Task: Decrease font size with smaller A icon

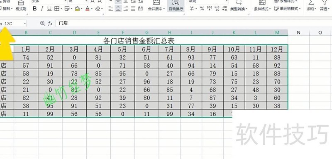Action: (100, 2)
